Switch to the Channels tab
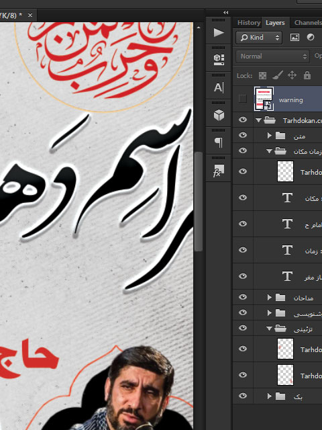The image size is (322, 430). [x=307, y=22]
